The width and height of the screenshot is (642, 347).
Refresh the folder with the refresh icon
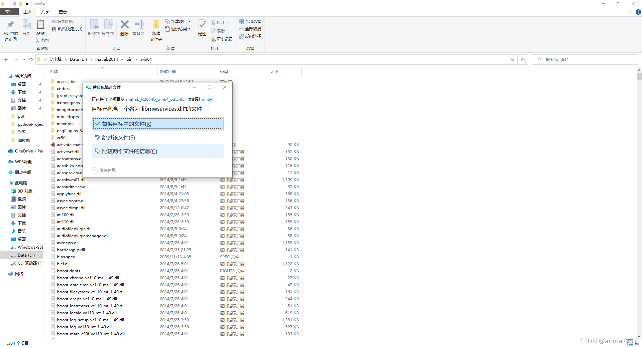coord(523,59)
